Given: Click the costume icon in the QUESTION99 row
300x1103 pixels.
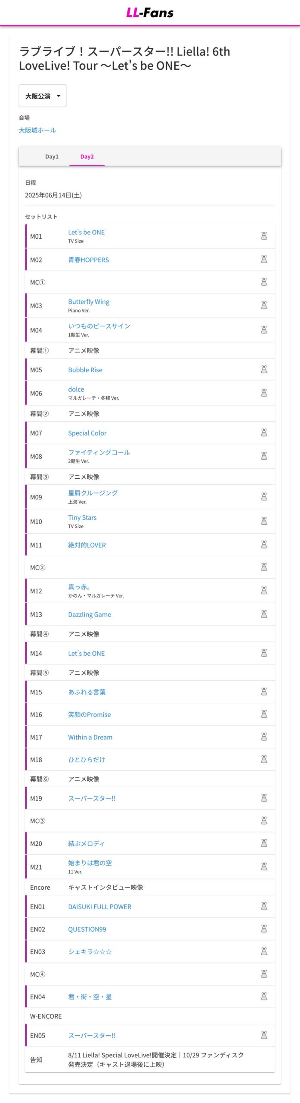Looking at the screenshot, I should pyautogui.click(x=264, y=929).
